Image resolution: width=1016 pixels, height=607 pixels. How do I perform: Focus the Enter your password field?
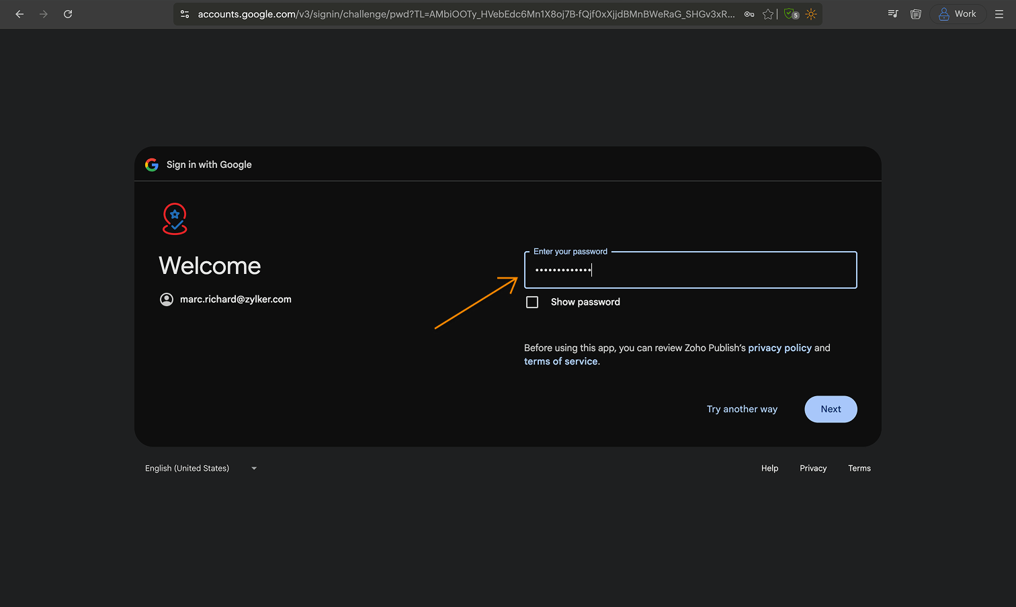click(x=690, y=271)
